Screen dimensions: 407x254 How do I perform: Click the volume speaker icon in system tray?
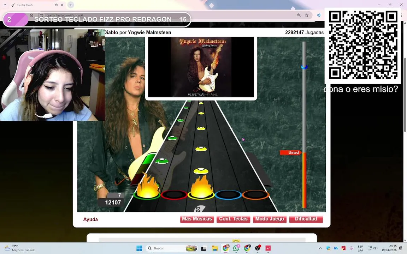click(x=375, y=248)
